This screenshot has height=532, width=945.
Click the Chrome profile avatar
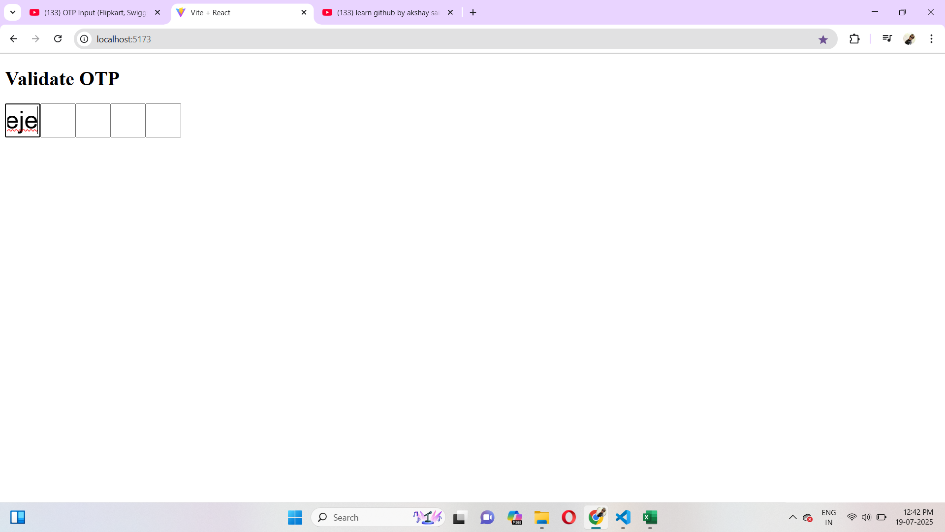(909, 39)
